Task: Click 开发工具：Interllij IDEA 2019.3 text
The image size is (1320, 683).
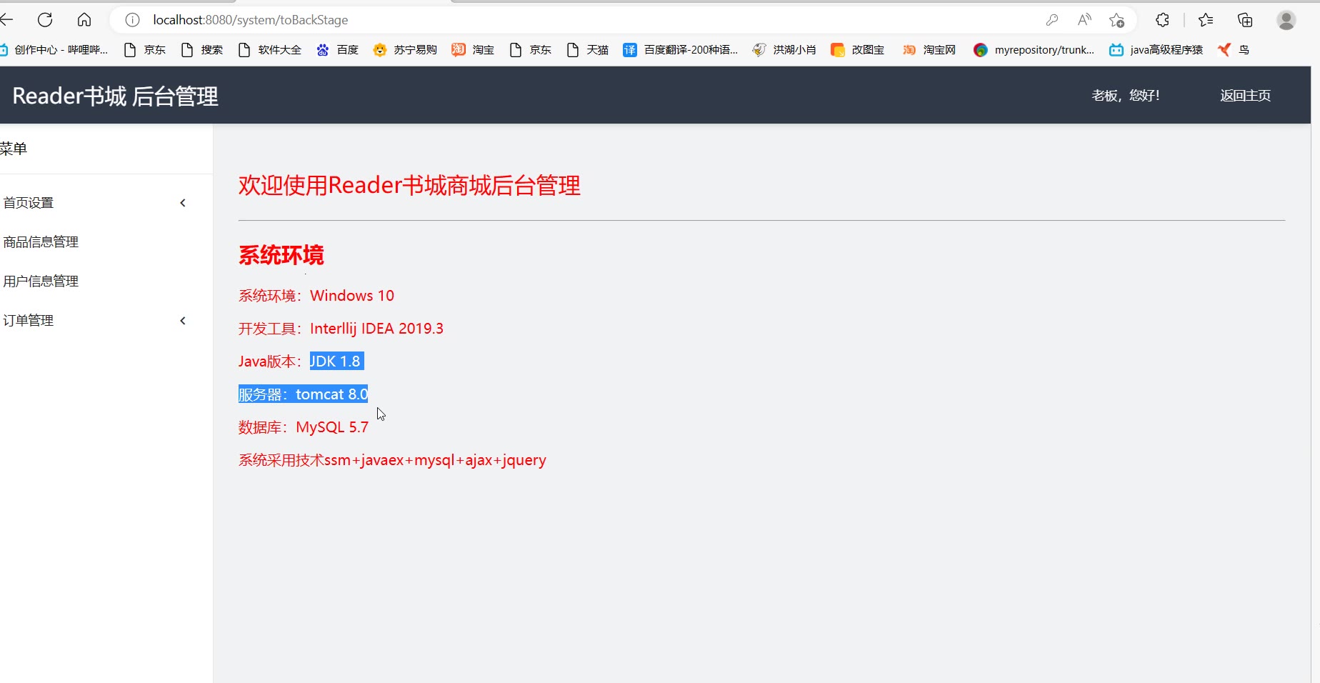Action: tap(341, 329)
